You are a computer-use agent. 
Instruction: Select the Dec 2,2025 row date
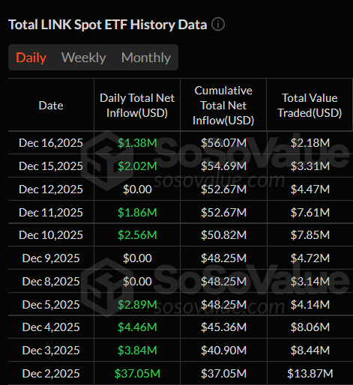point(51,374)
